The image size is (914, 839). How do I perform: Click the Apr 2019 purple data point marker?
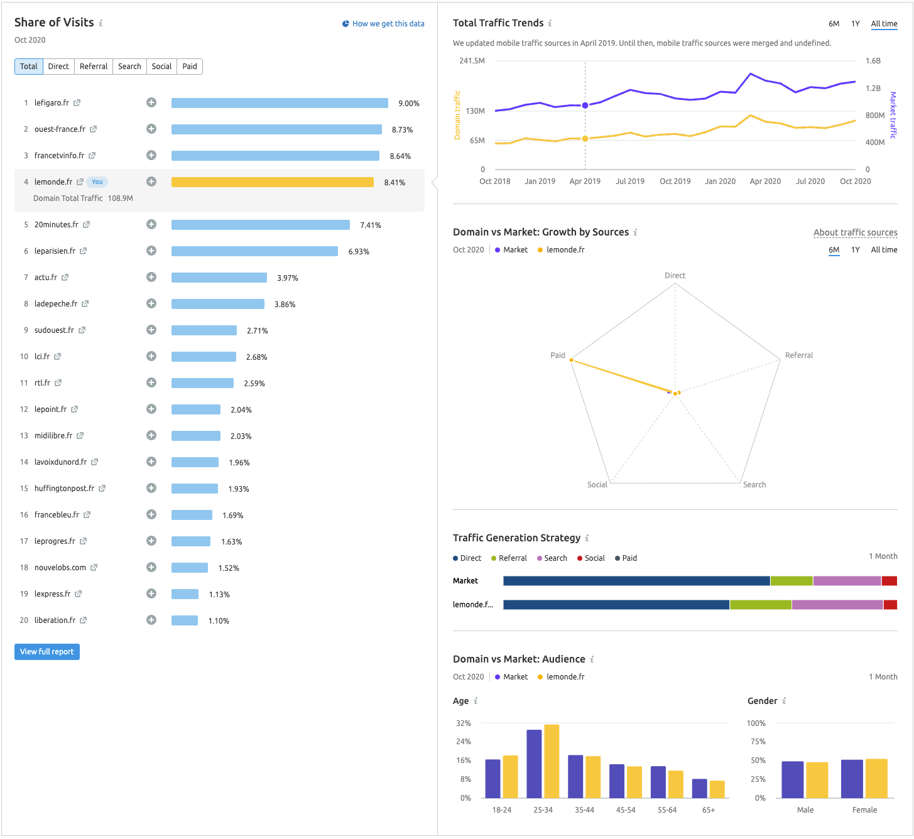(585, 106)
